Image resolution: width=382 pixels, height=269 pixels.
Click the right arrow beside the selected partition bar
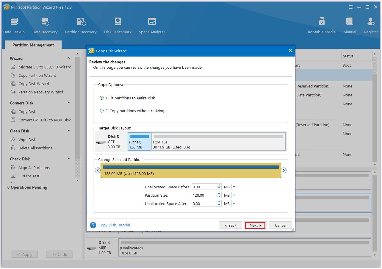(284, 170)
